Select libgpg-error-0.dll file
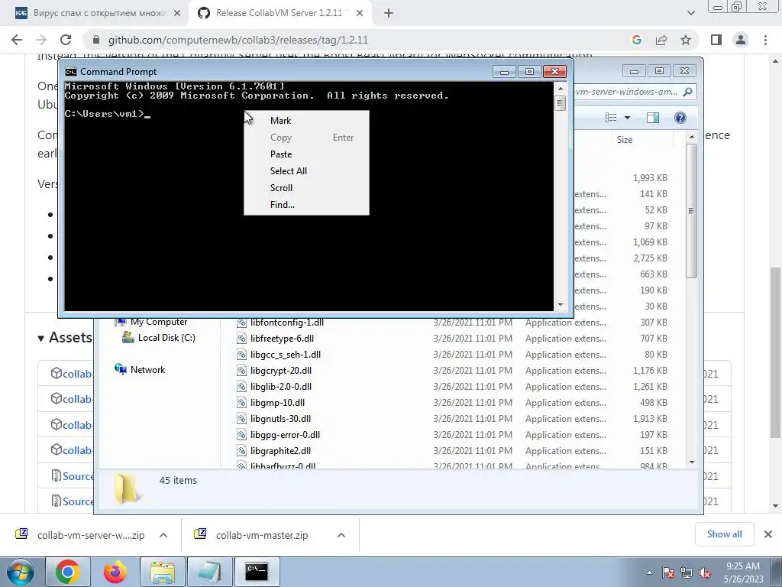This screenshot has height=587, width=782. (285, 434)
